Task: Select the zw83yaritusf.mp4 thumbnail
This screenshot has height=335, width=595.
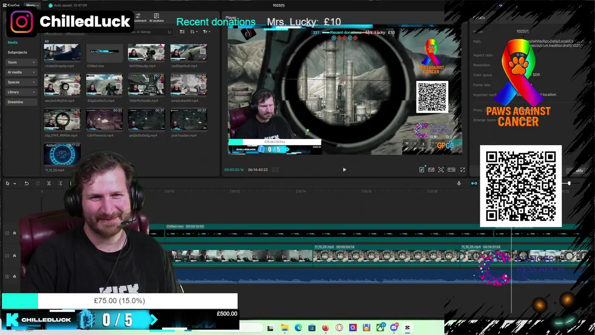Action: tap(189, 53)
